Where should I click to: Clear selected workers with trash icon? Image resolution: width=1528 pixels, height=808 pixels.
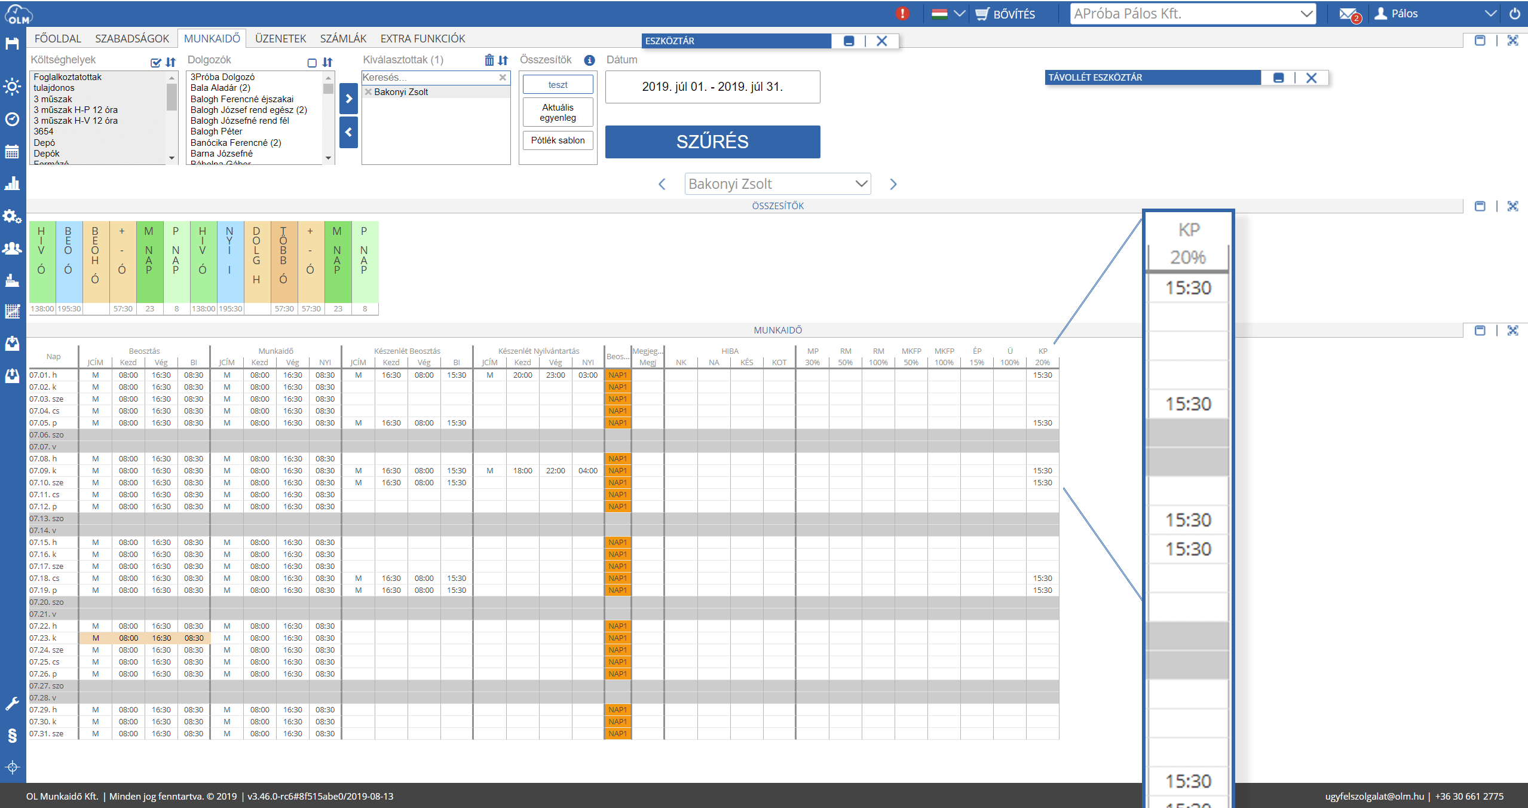pyautogui.click(x=489, y=60)
